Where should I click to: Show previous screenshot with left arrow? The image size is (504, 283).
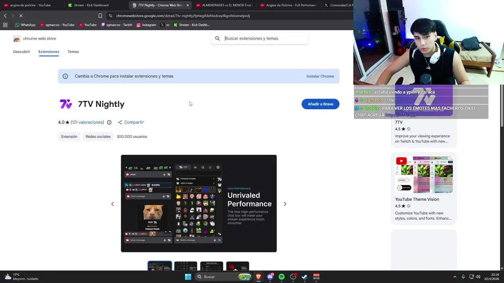coord(113,204)
